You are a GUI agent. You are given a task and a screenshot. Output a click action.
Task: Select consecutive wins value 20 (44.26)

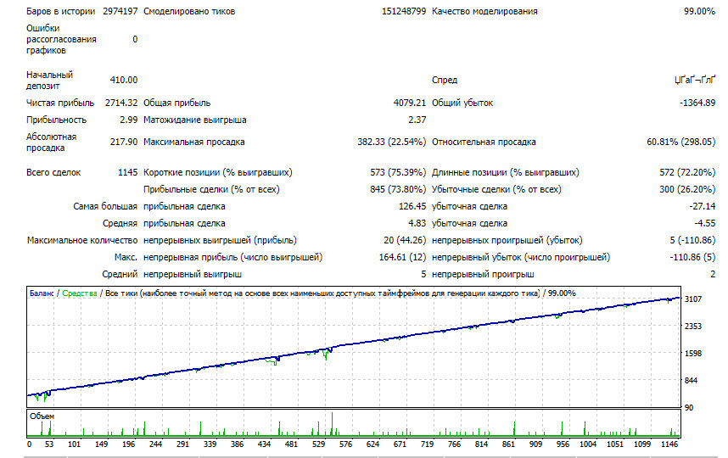pos(405,240)
